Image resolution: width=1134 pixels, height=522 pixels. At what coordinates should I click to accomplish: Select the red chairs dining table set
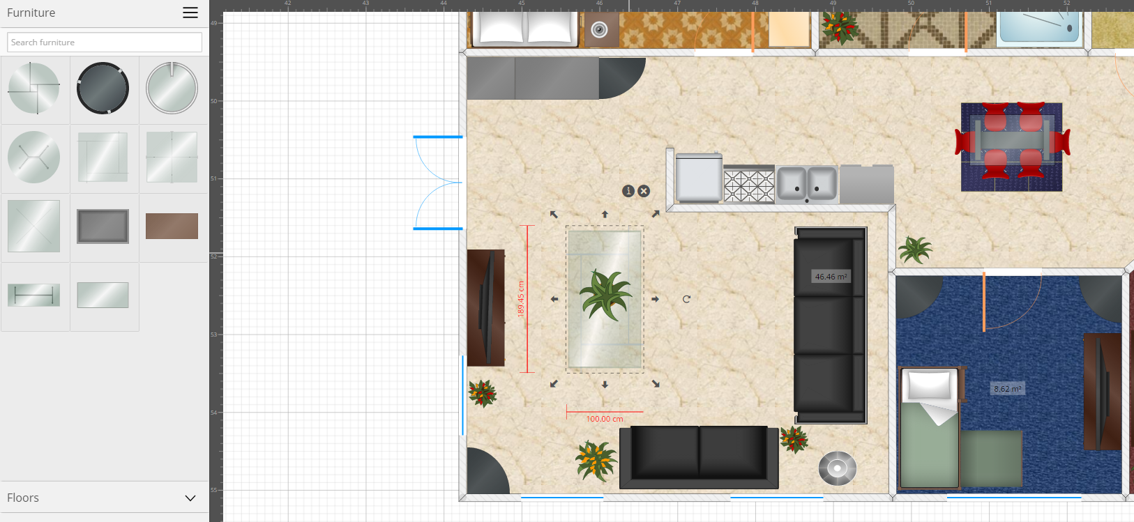1012,146
